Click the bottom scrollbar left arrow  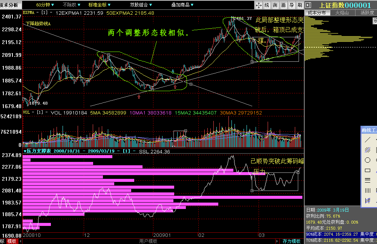click(x=20, y=241)
